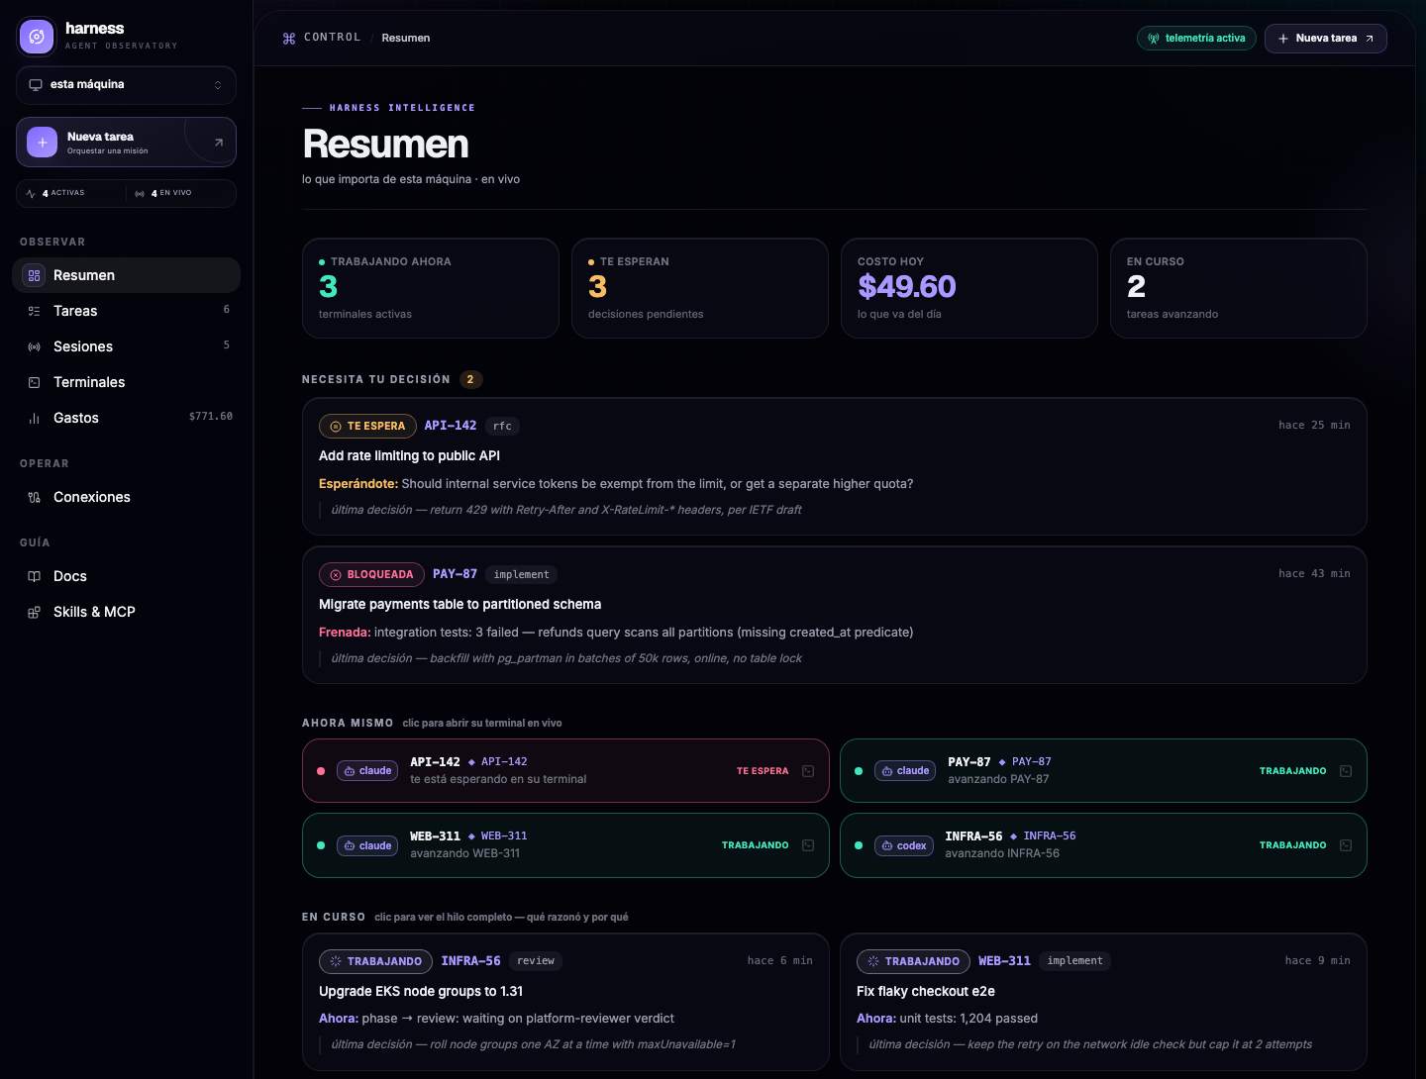Open the 'Te esperan' stat card

[x=700, y=288]
